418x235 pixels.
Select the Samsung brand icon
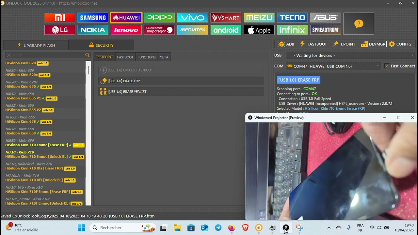click(x=93, y=18)
